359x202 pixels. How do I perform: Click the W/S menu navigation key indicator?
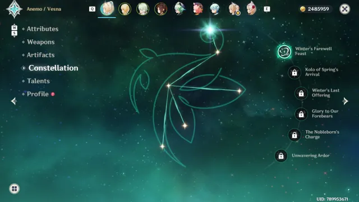click(14, 30)
